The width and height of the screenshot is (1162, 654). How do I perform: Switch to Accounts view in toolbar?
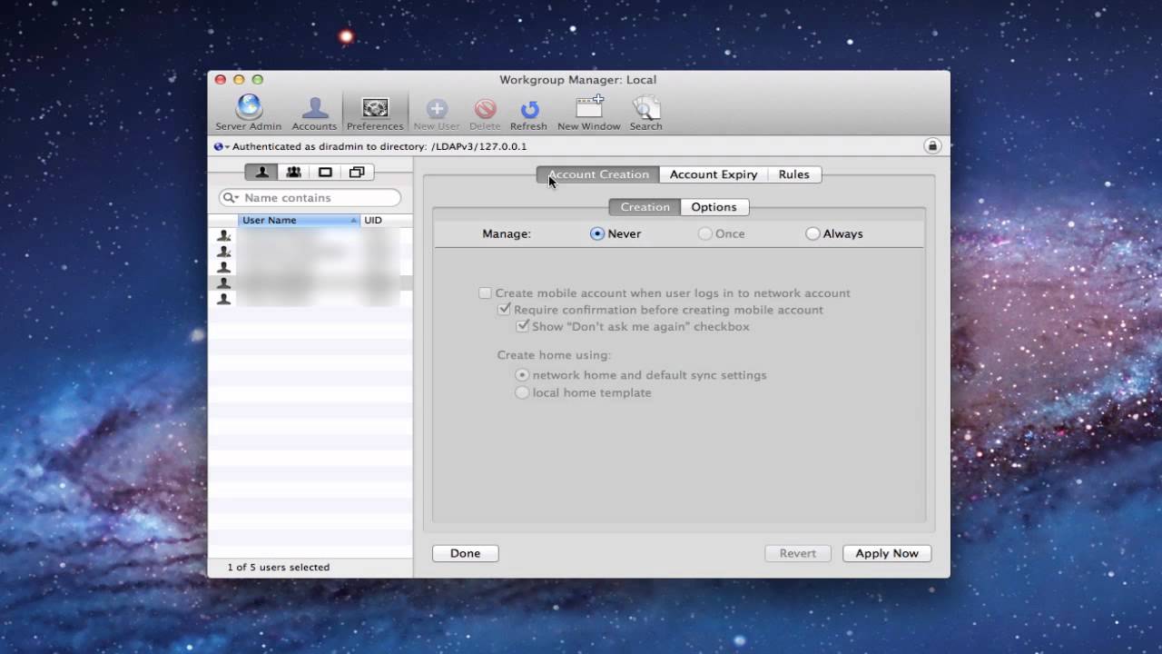(x=314, y=114)
